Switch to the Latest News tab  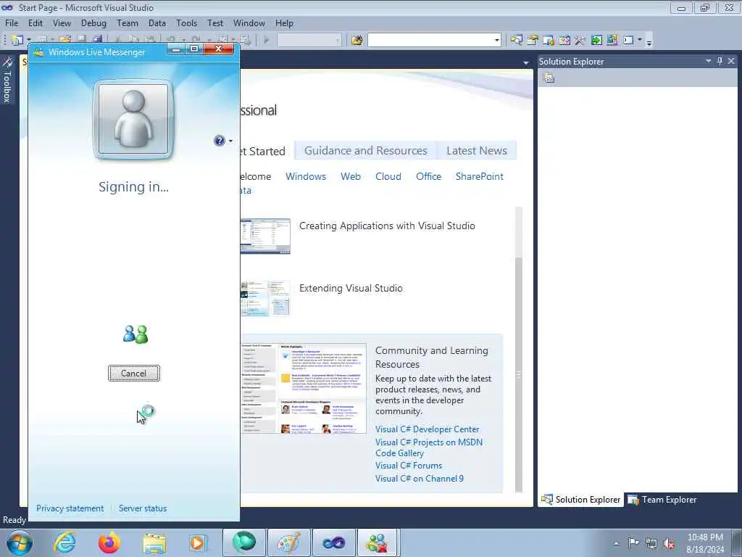tap(477, 151)
